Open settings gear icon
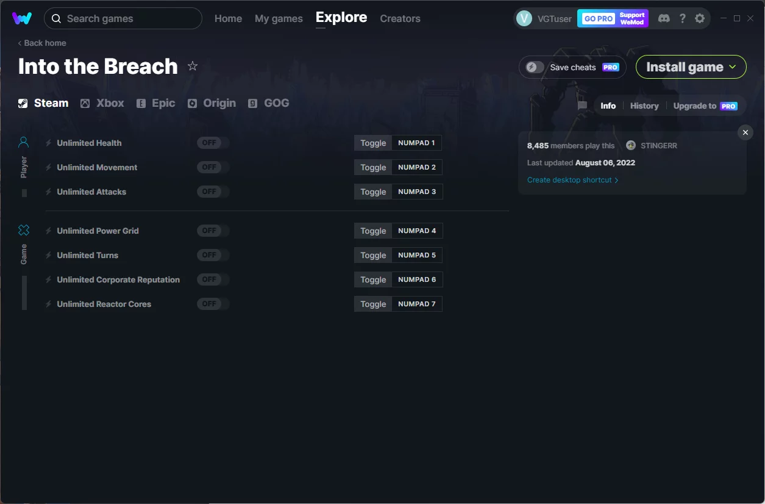 click(x=700, y=18)
